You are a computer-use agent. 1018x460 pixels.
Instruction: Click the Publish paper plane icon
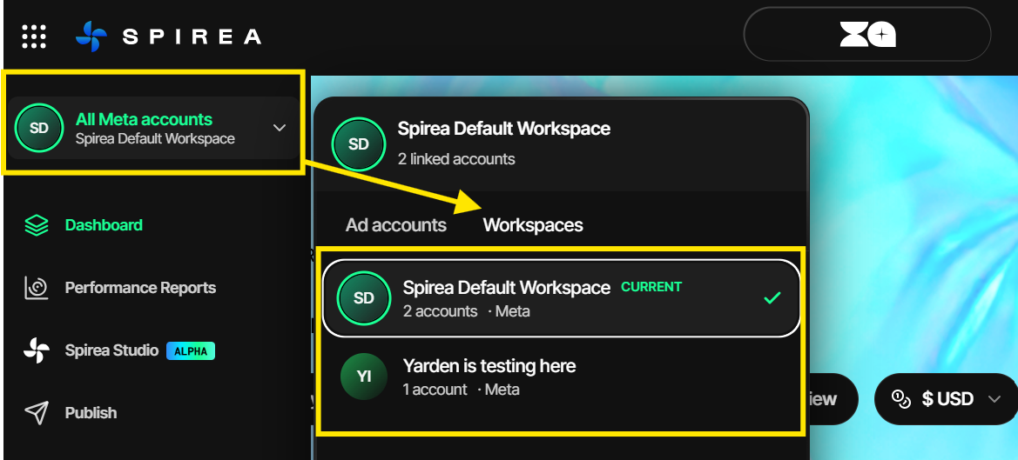[37, 413]
